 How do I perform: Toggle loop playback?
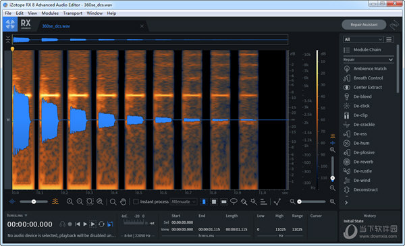pyautogui.click(x=101, y=224)
